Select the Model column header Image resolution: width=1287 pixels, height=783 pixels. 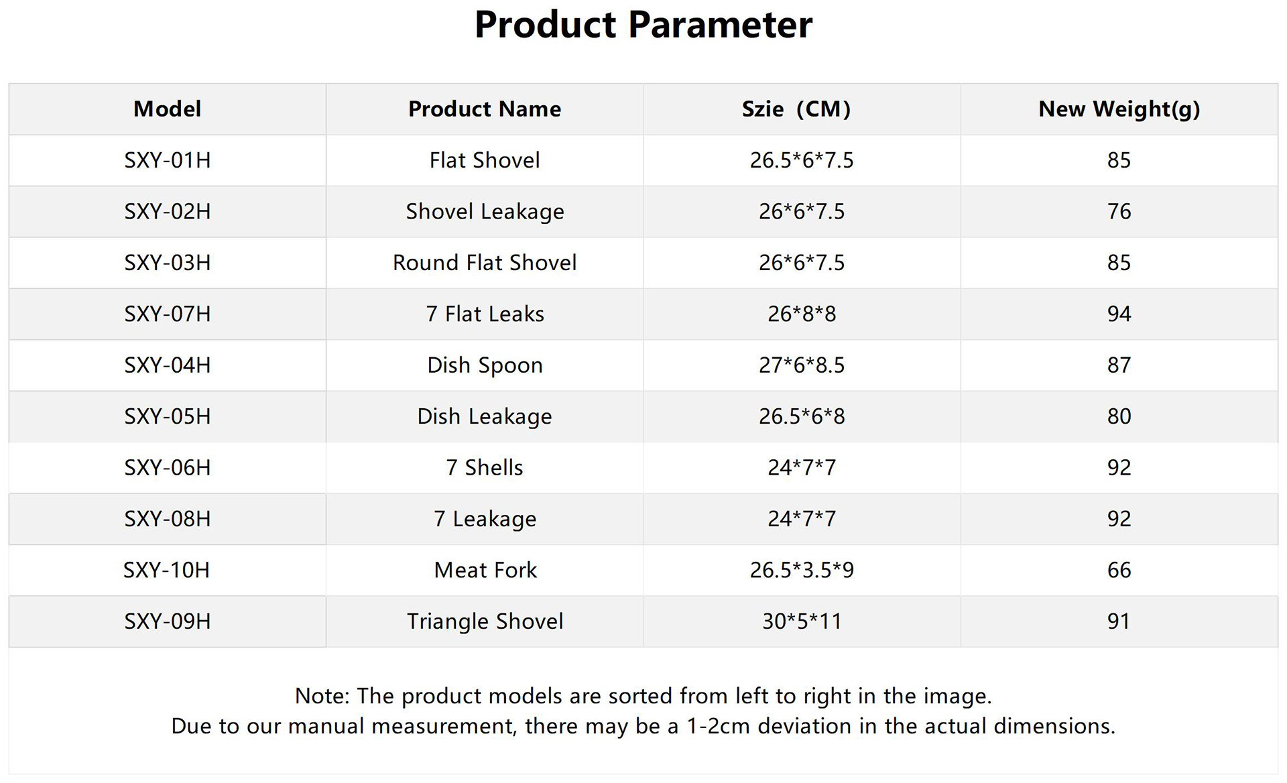167,109
